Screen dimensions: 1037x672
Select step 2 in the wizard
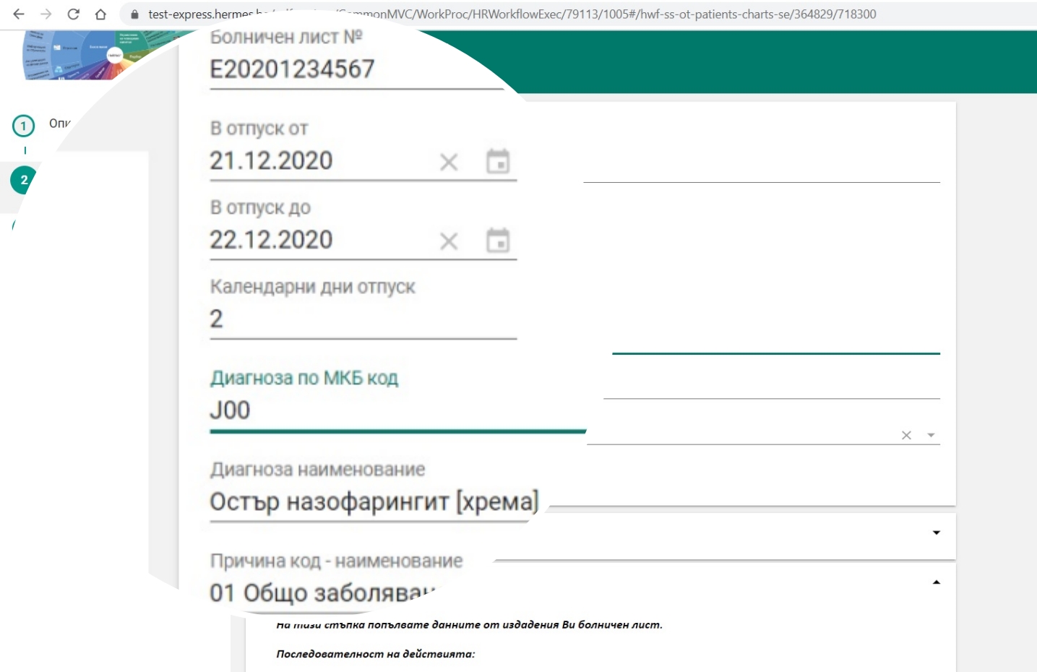[x=23, y=180]
